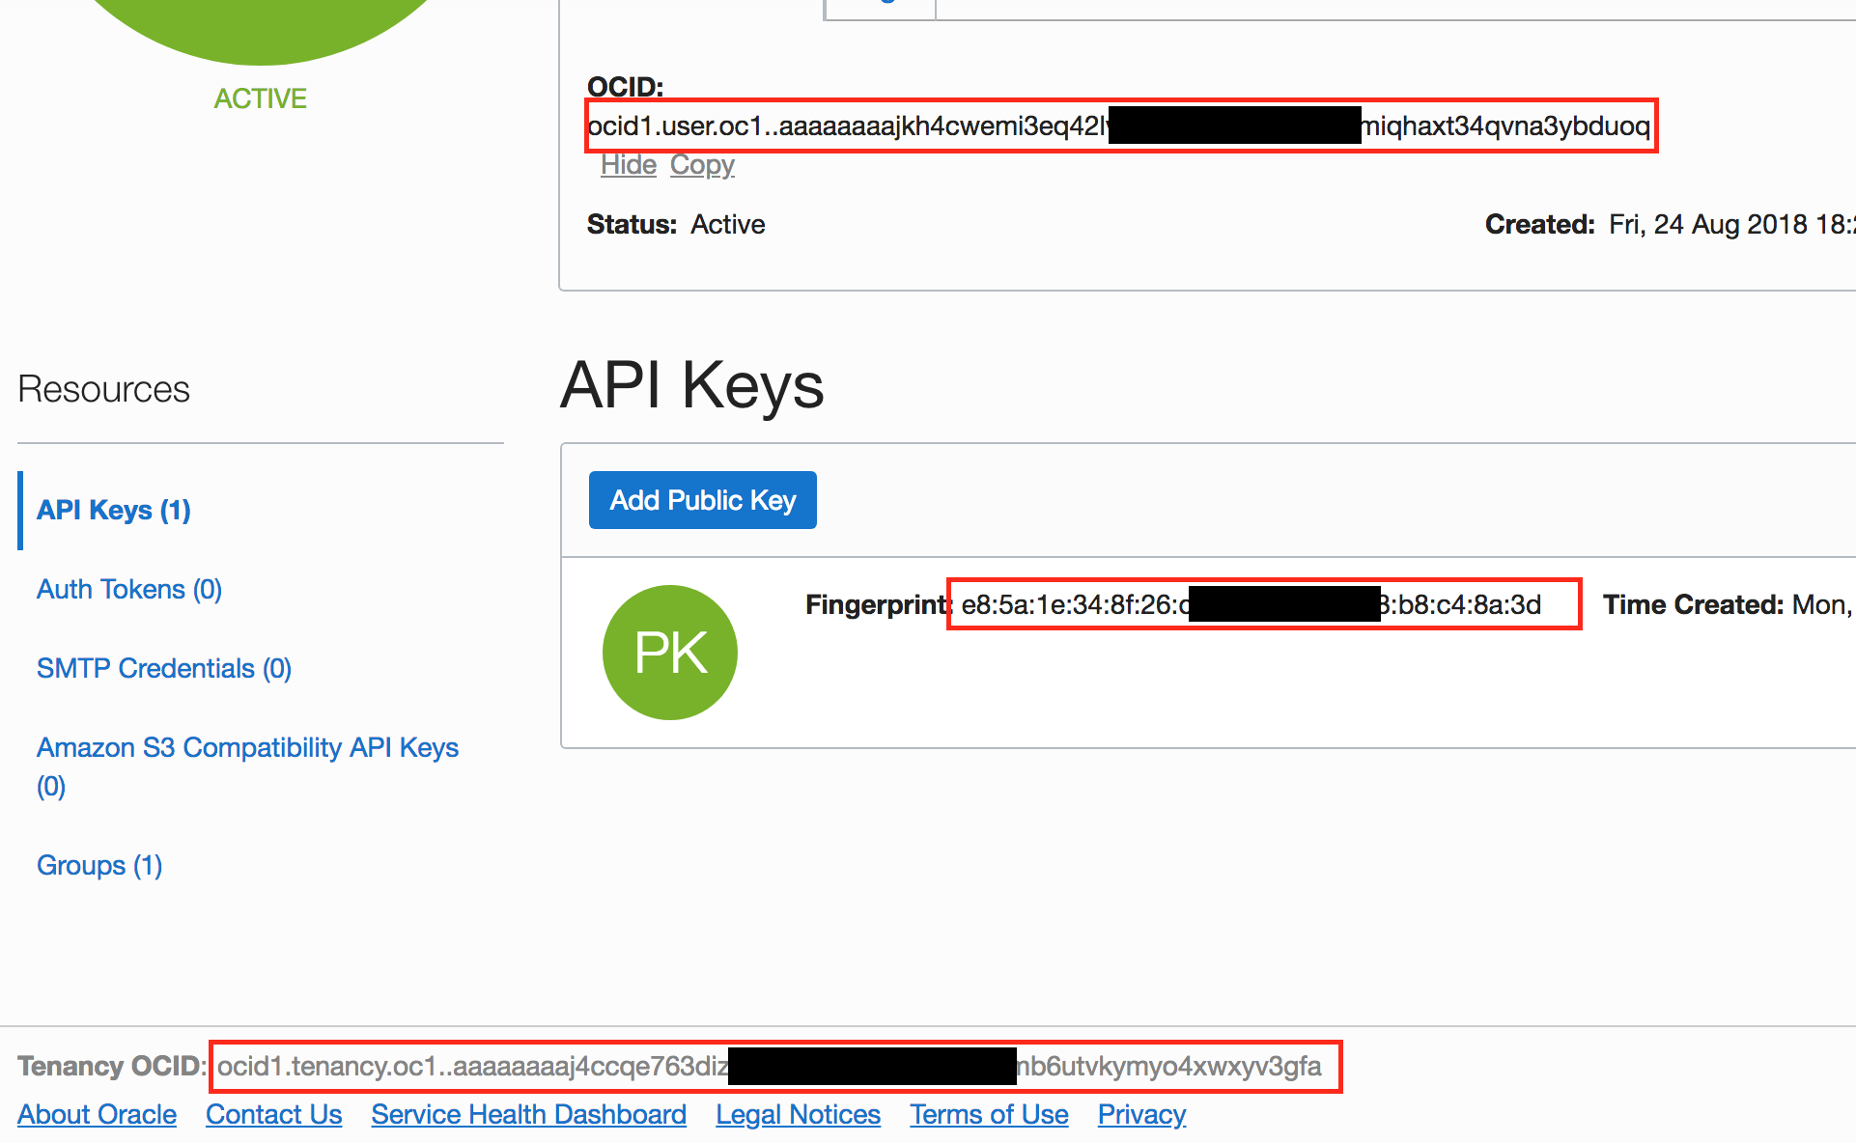This screenshot has width=1856, height=1143.
Task: Open Groups (1) resource
Action: click(99, 865)
